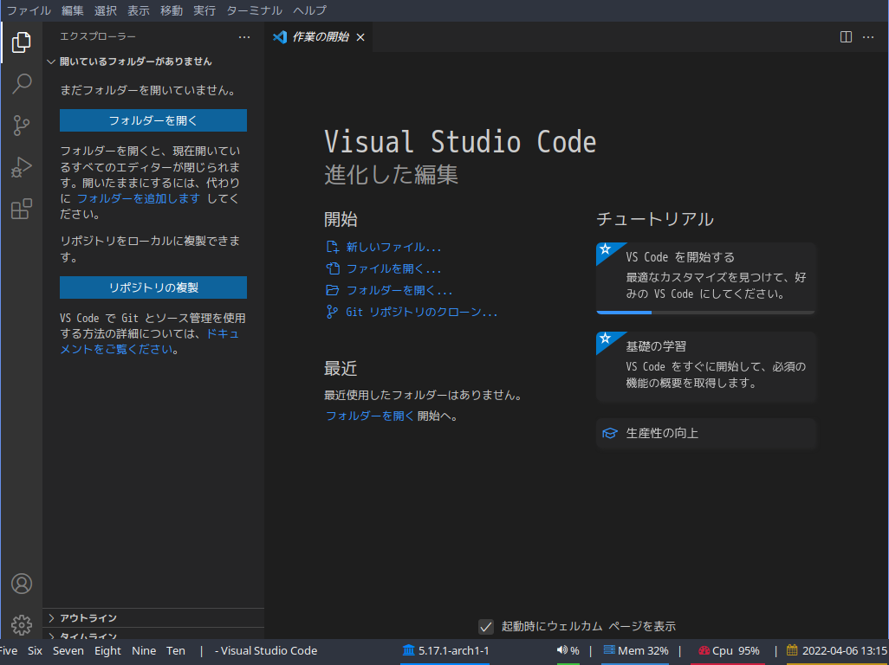Click the 5.17.1-arch1-1 kernel text
The width and height of the screenshot is (889, 665).
pos(453,651)
